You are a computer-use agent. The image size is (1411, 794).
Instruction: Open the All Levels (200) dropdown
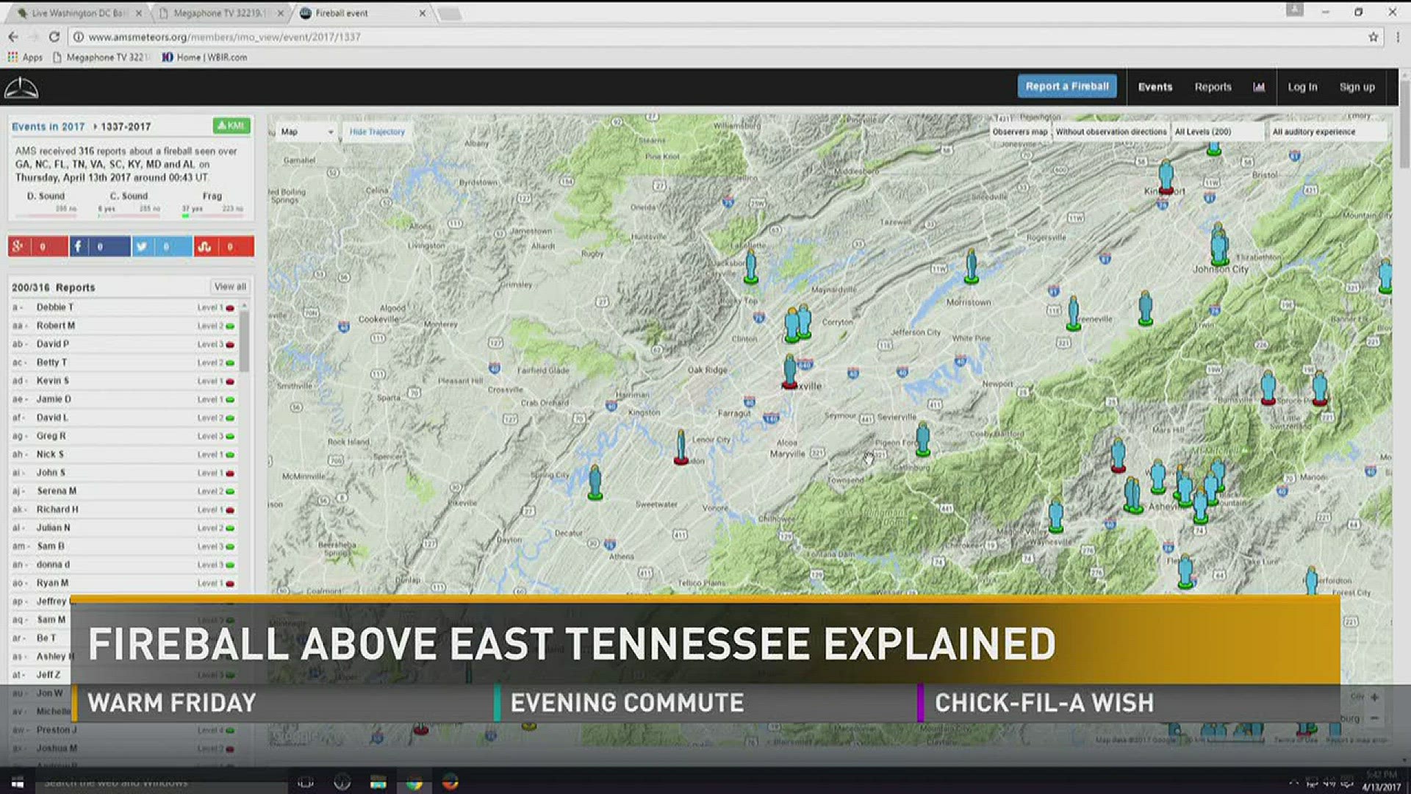(x=1217, y=132)
